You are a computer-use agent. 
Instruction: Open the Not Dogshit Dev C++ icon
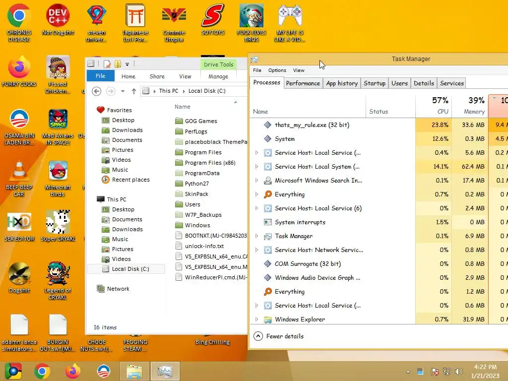(x=58, y=19)
